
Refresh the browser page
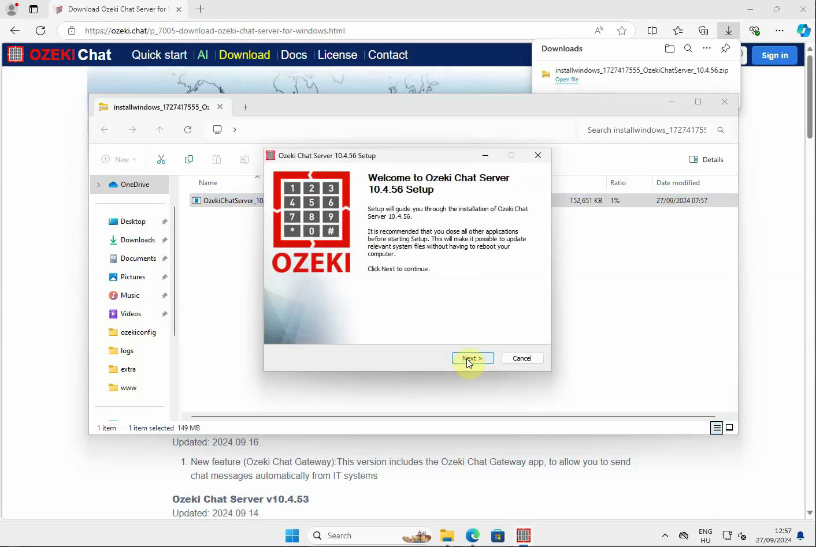40,31
